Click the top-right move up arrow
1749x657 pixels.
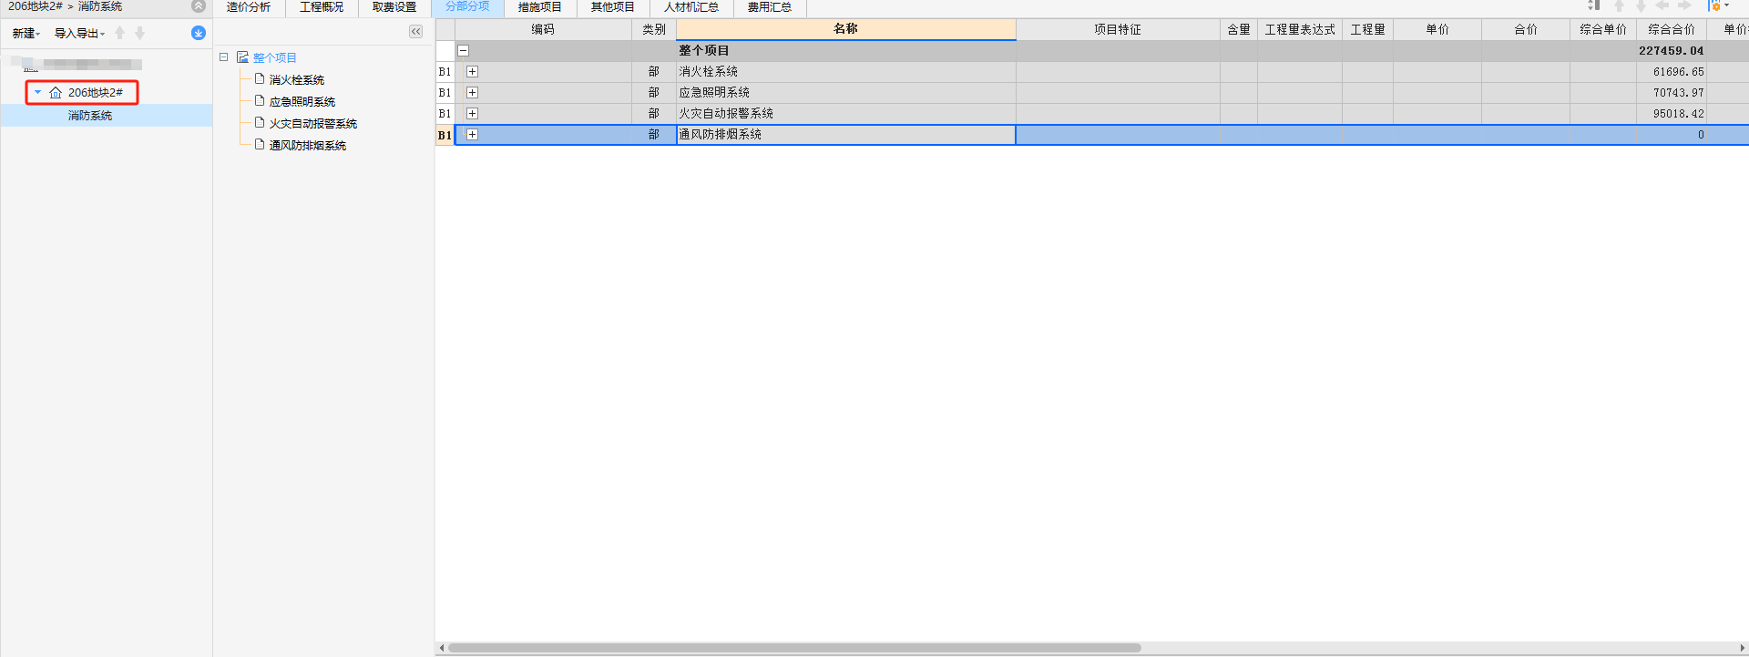click(x=1619, y=5)
